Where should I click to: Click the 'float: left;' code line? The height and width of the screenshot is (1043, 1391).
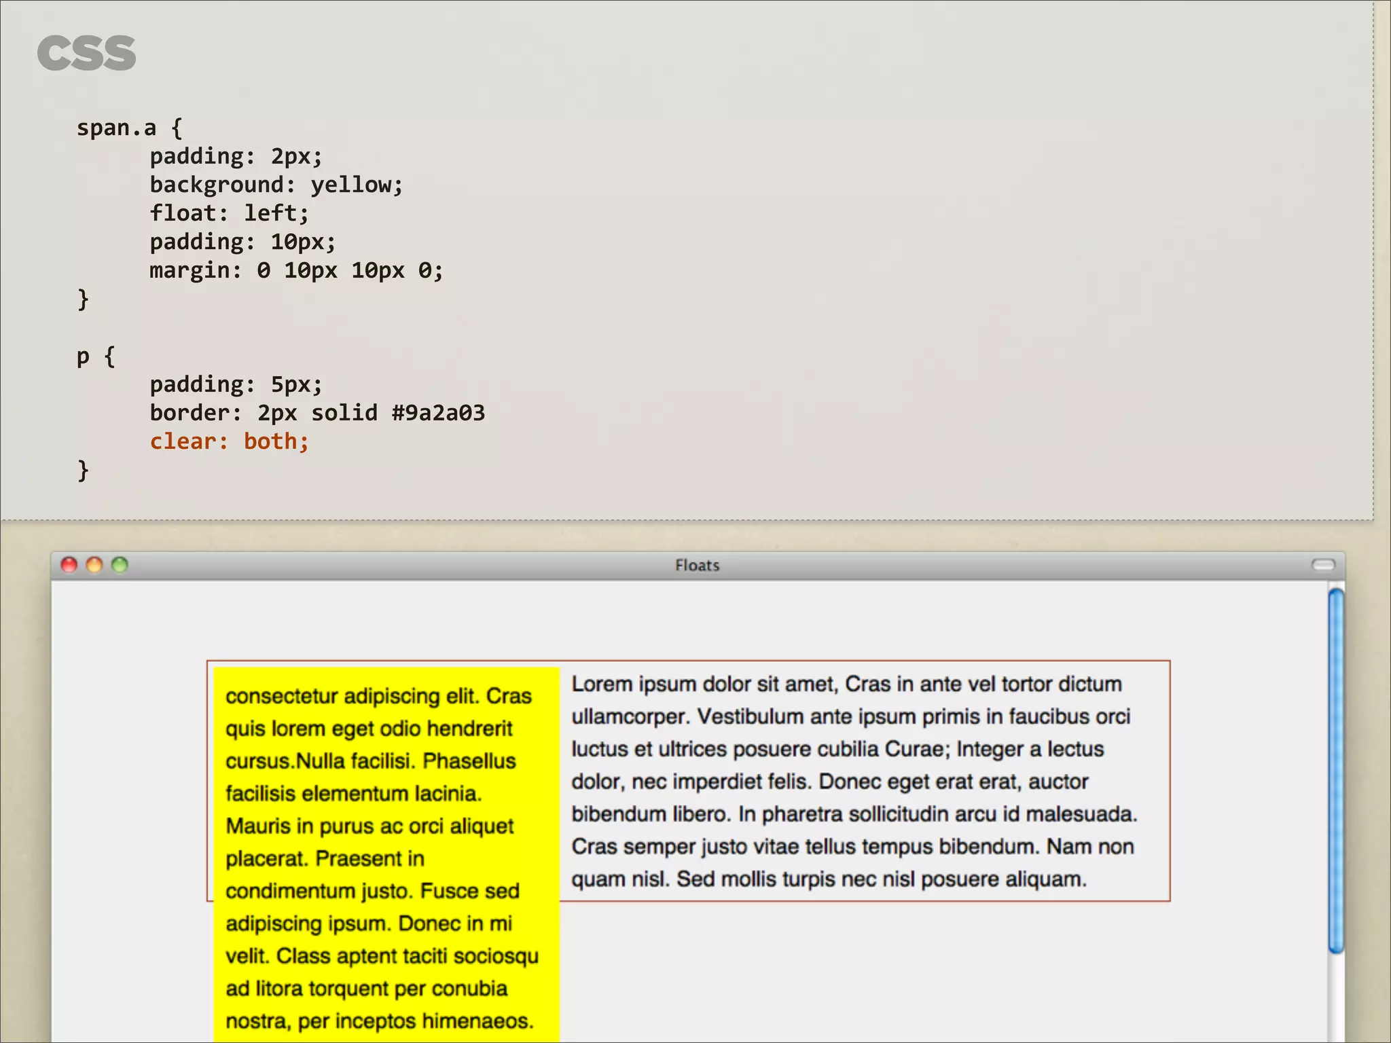click(230, 213)
